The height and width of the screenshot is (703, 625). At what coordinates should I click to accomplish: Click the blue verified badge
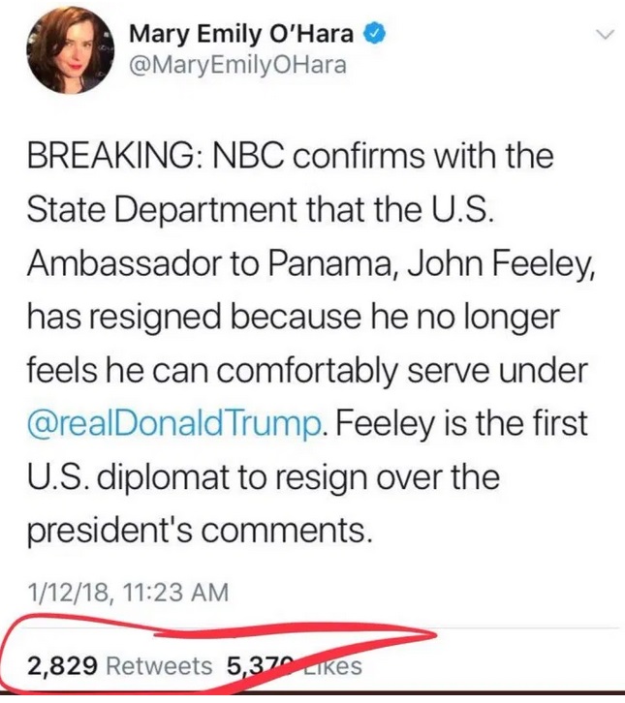click(x=376, y=34)
